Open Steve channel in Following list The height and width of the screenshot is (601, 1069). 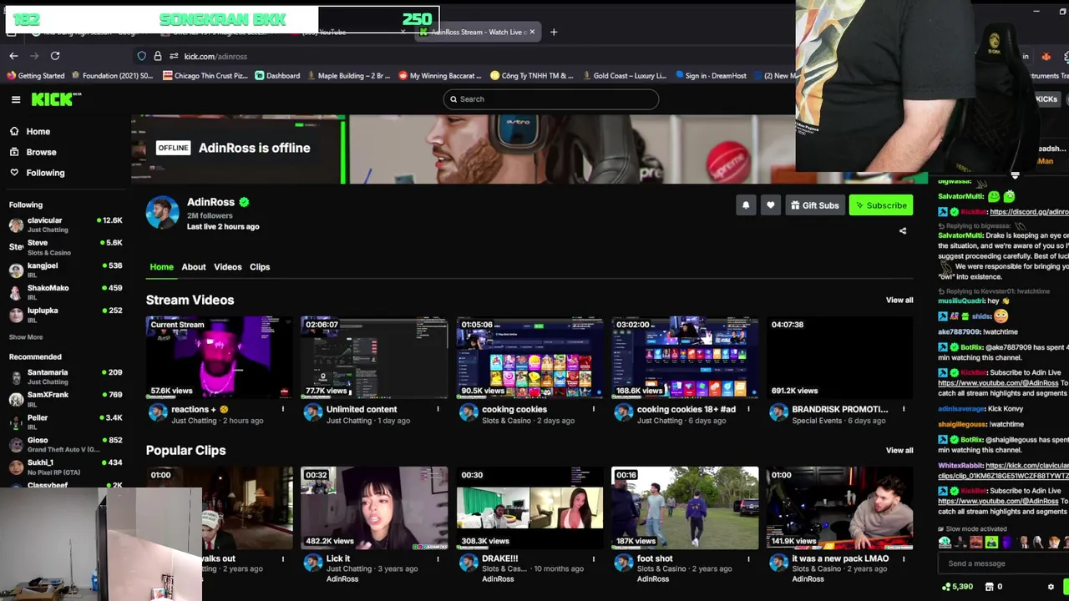[x=65, y=247]
